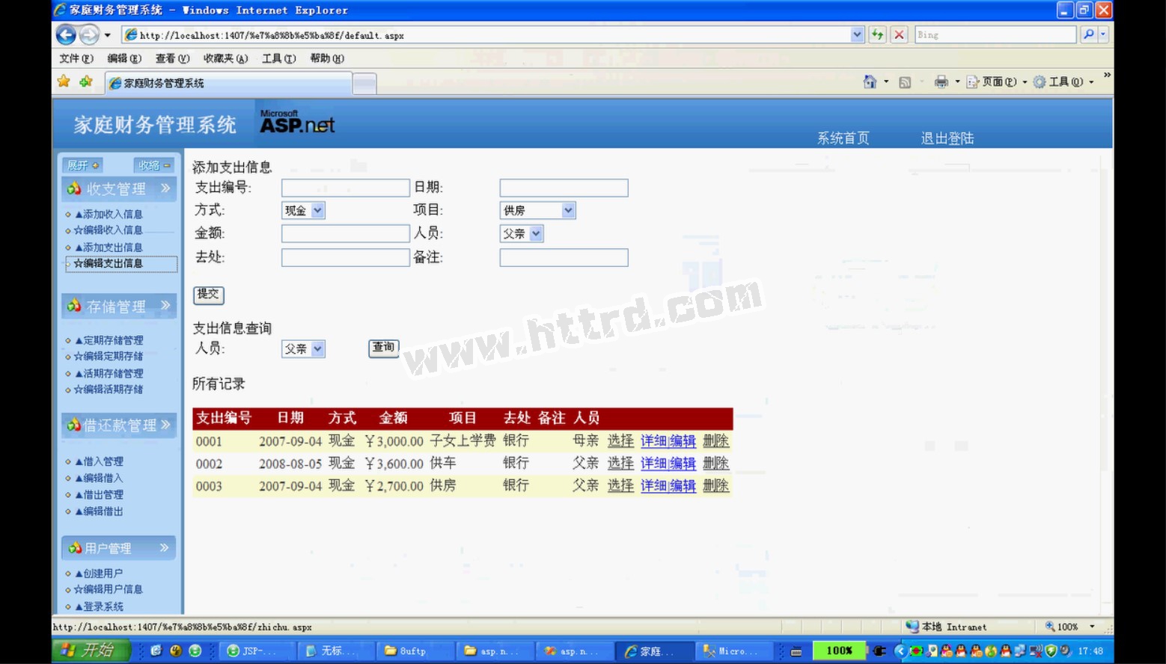Open the 收藏夹 menu
This screenshot has height=664, width=1166.
click(225, 58)
